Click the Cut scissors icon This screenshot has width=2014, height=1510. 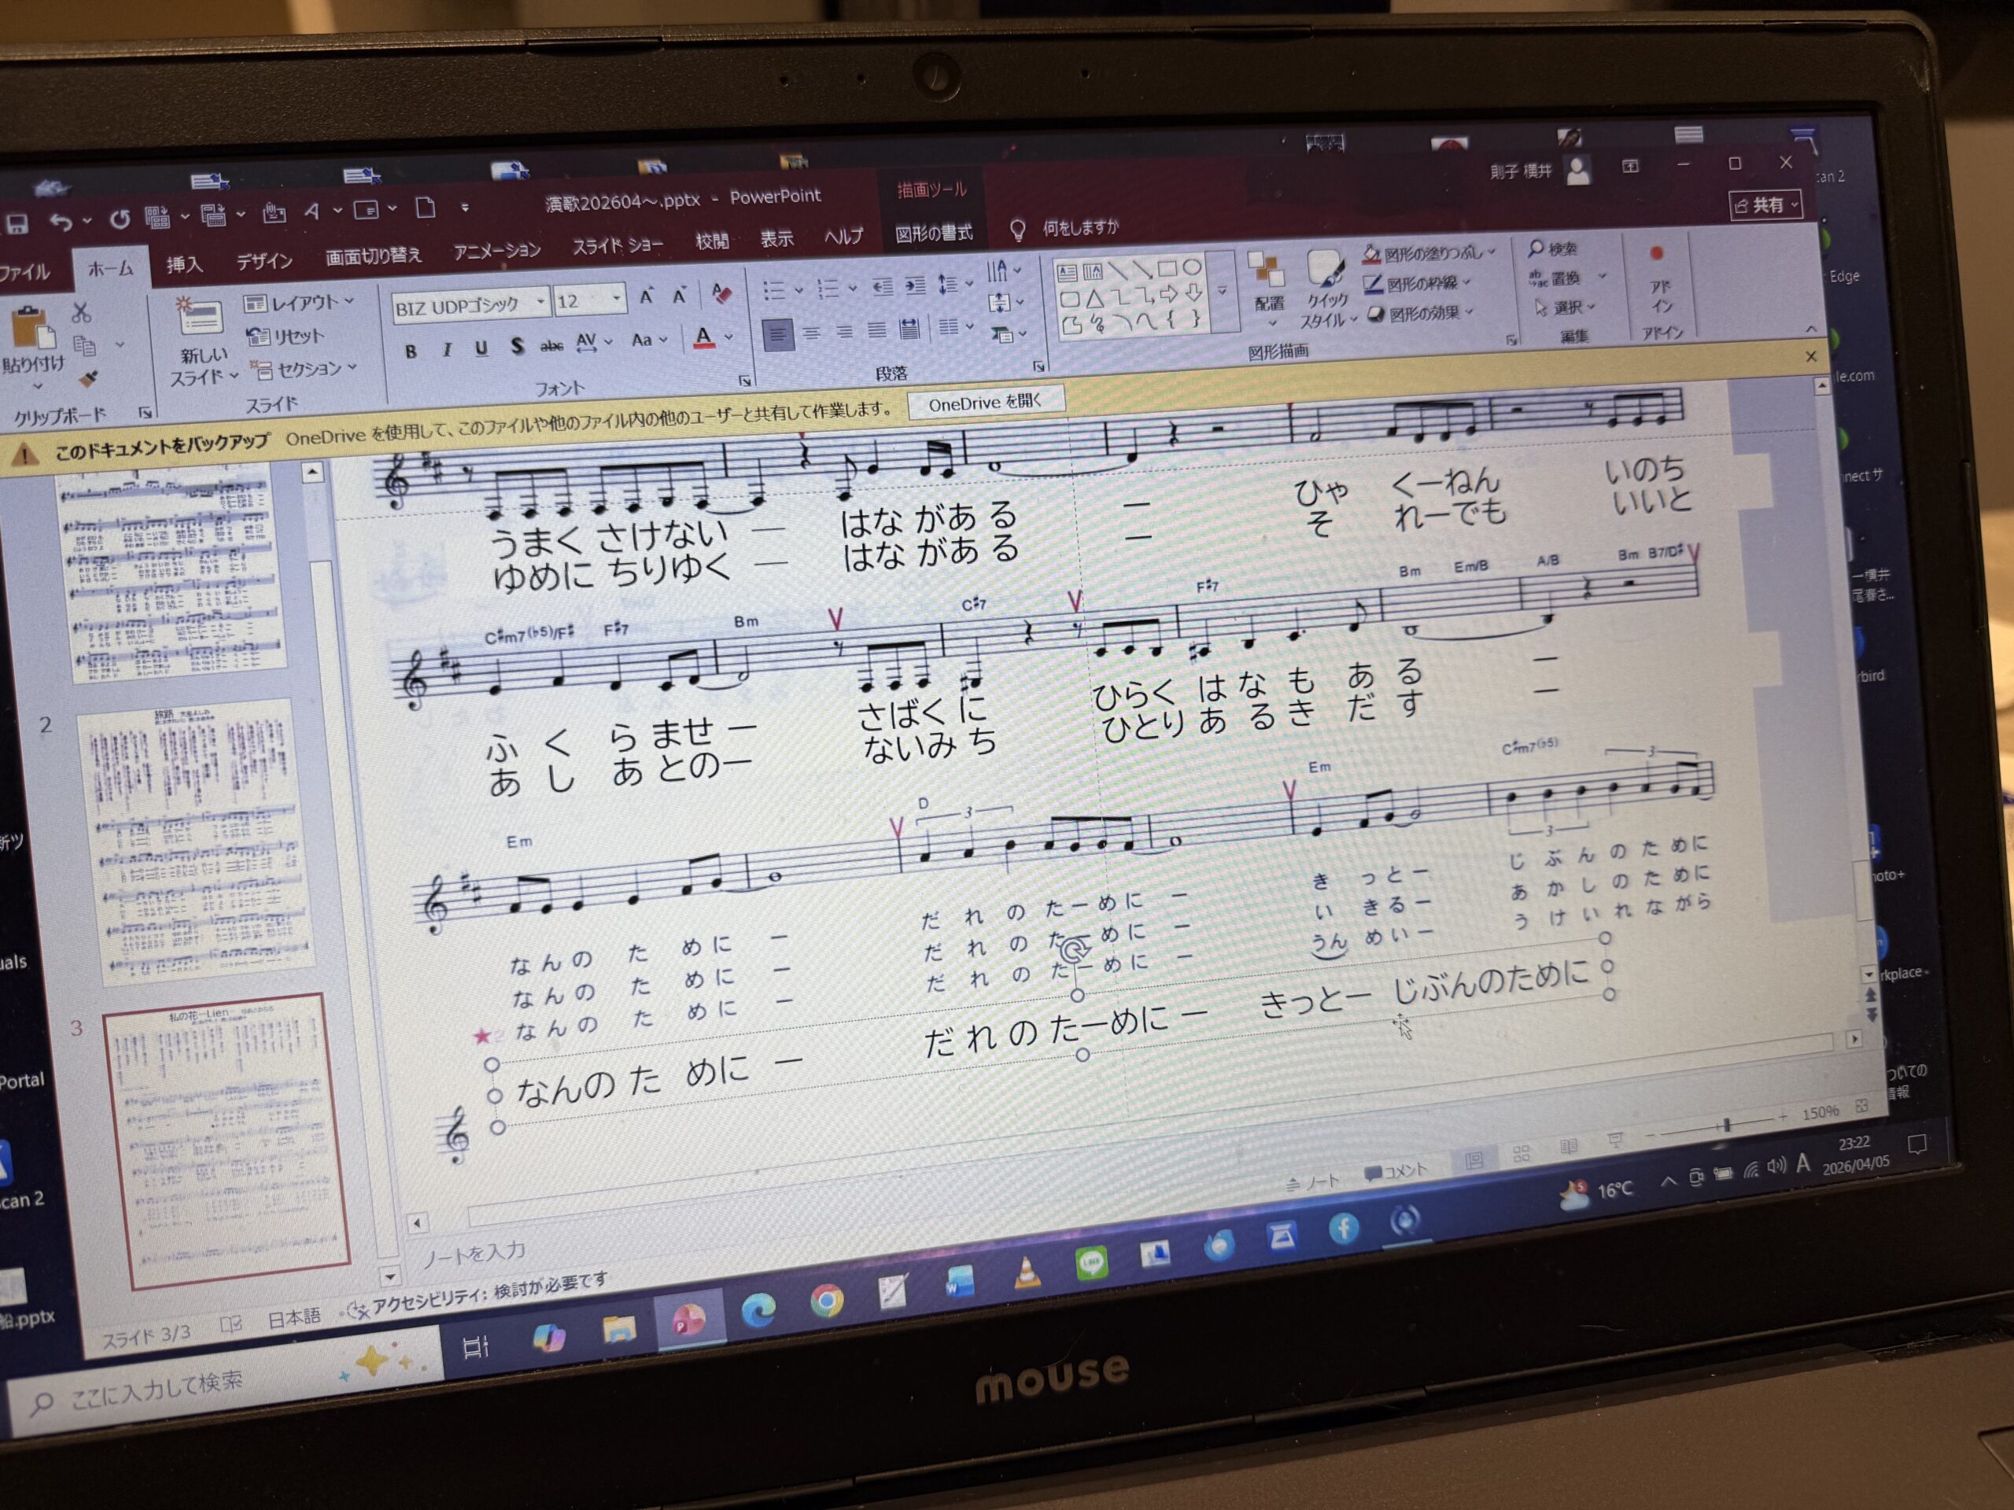coord(82,313)
